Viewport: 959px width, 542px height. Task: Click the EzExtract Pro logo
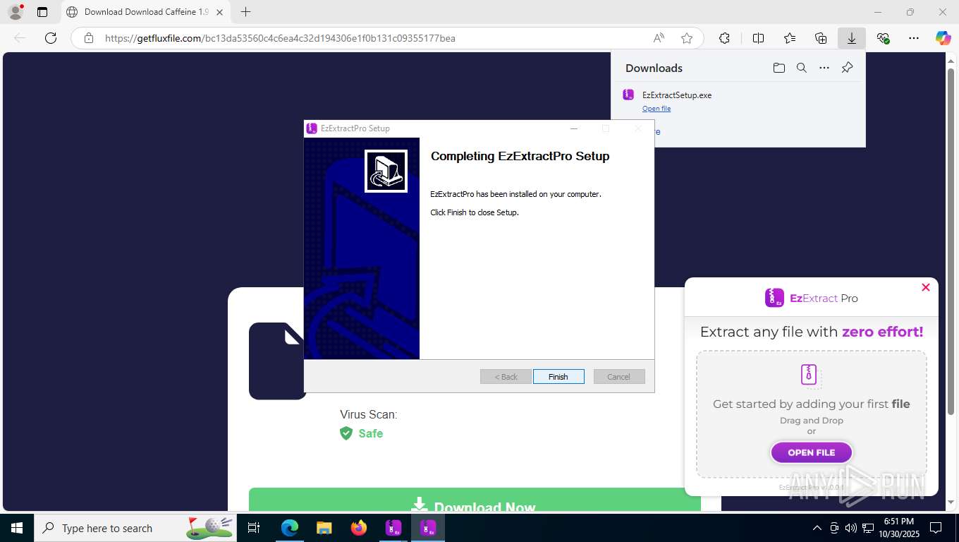click(812, 298)
